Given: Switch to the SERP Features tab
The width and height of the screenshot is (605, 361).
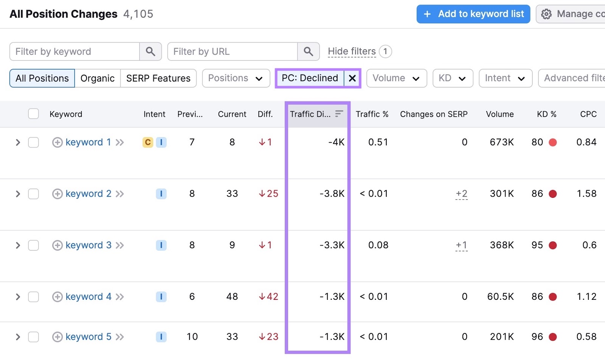Looking at the screenshot, I should coord(158,78).
